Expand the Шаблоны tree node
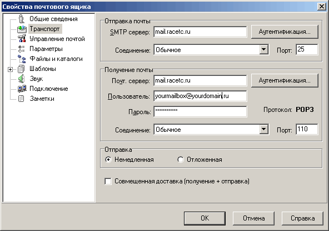 (10, 69)
